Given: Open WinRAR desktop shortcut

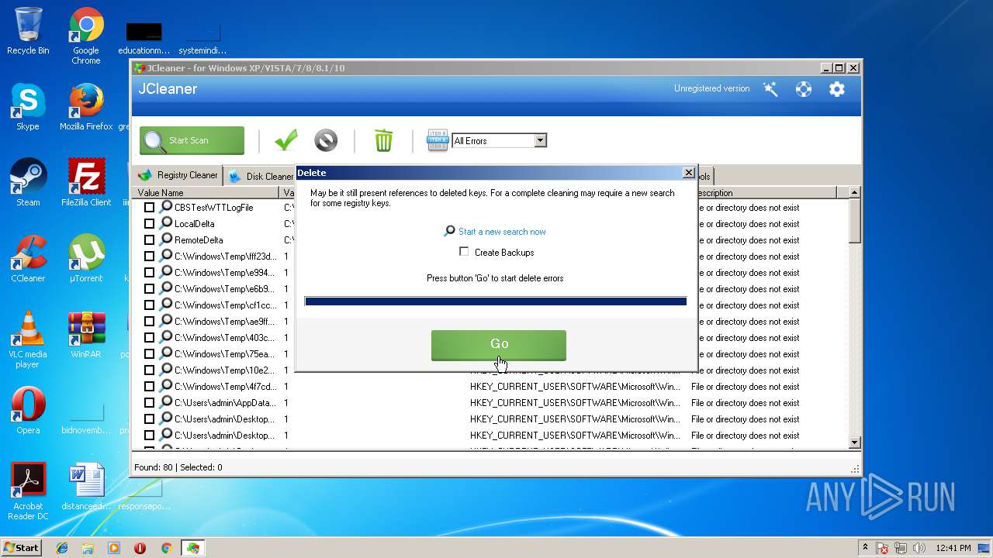Looking at the screenshot, I should coord(86,335).
